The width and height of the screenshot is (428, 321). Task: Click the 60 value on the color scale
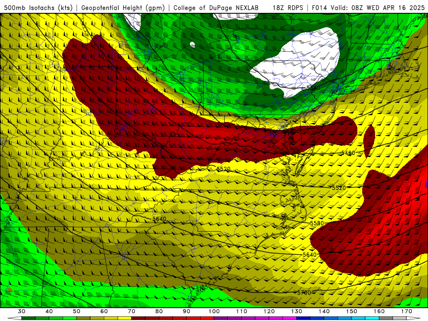[x=104, y=311]
